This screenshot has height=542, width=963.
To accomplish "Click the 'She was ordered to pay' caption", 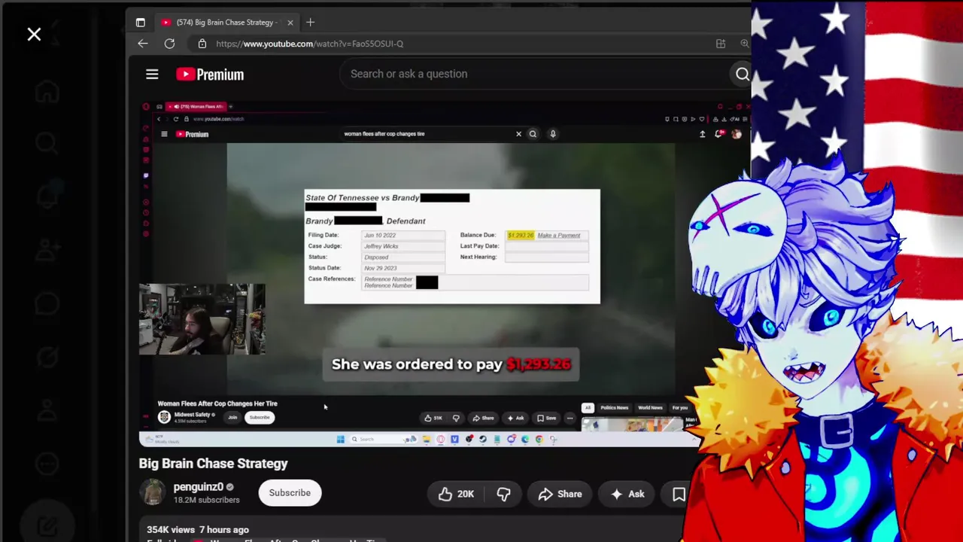I will click(451, 364).
